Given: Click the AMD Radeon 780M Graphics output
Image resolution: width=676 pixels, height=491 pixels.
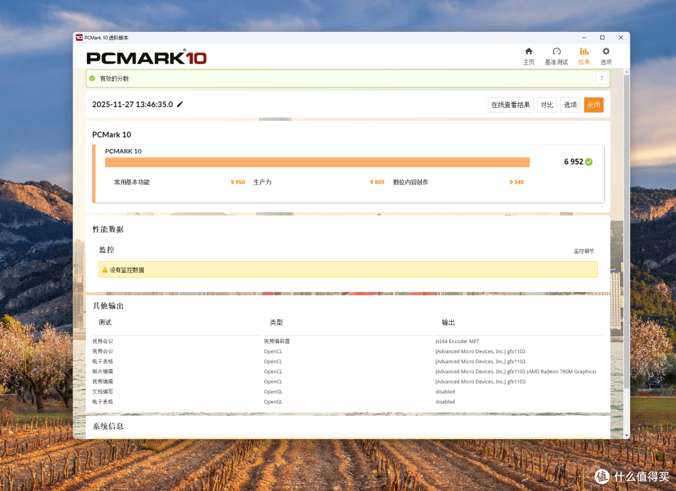Looking at the screenshot, I should (516, 371).
